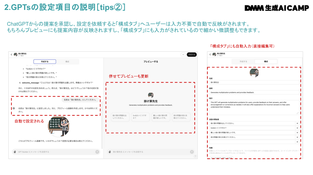Click the description field with Generates multiplication problems
This screenshot has height=175, width=313.
(x=254, y=92)
